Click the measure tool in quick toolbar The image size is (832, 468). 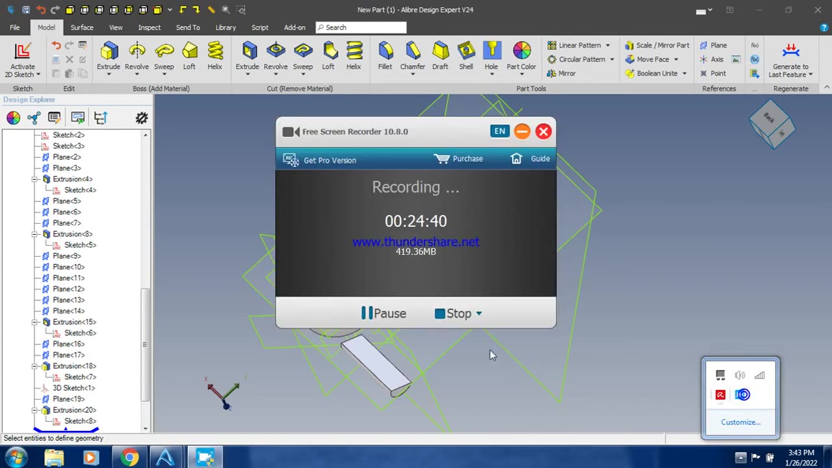(x=211, y=10)
